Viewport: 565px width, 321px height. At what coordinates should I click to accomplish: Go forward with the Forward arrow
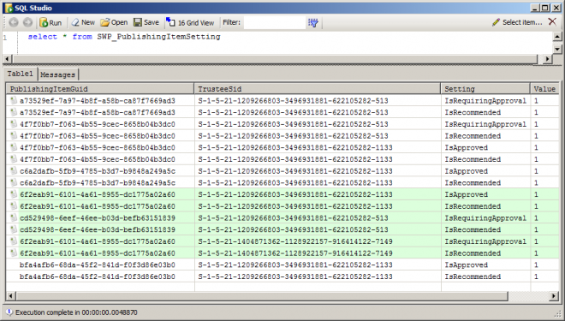(x=27, y=23)
